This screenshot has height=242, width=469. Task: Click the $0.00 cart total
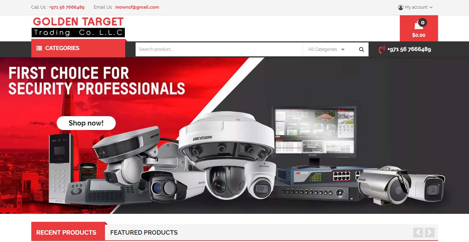pyautogui.click(x=419, y=35)
